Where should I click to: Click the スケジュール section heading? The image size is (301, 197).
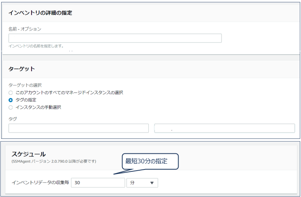click(29, 154)
